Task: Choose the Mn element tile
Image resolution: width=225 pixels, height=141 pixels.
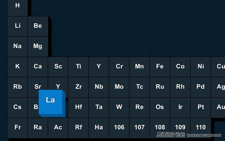Action: pos(140,67)
